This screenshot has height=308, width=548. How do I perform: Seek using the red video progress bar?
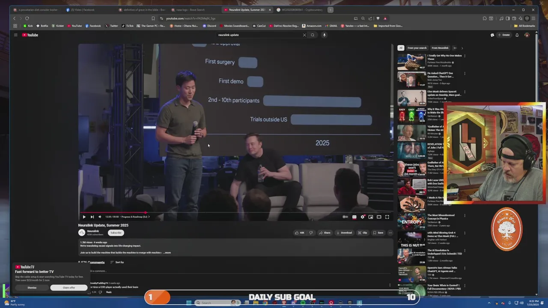pos(235,212)
